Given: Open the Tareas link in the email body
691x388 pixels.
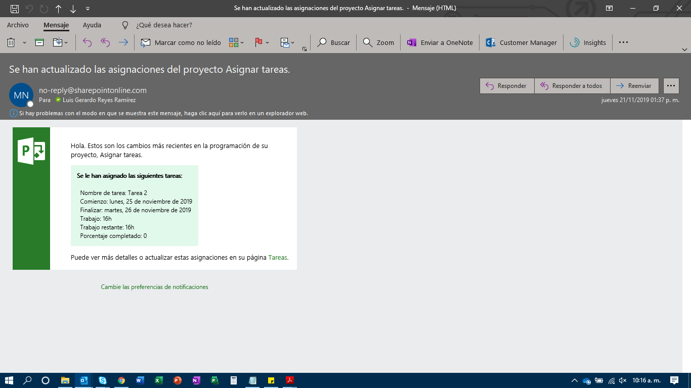Looking at the screenshot, I should [x=278, y=258].
